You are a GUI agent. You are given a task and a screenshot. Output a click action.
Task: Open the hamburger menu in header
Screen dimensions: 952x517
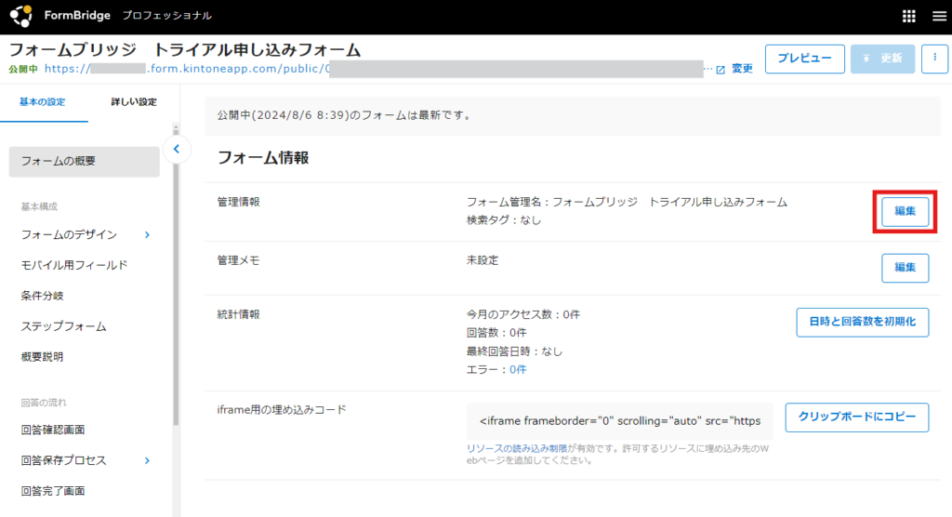(x=935, y=16)
